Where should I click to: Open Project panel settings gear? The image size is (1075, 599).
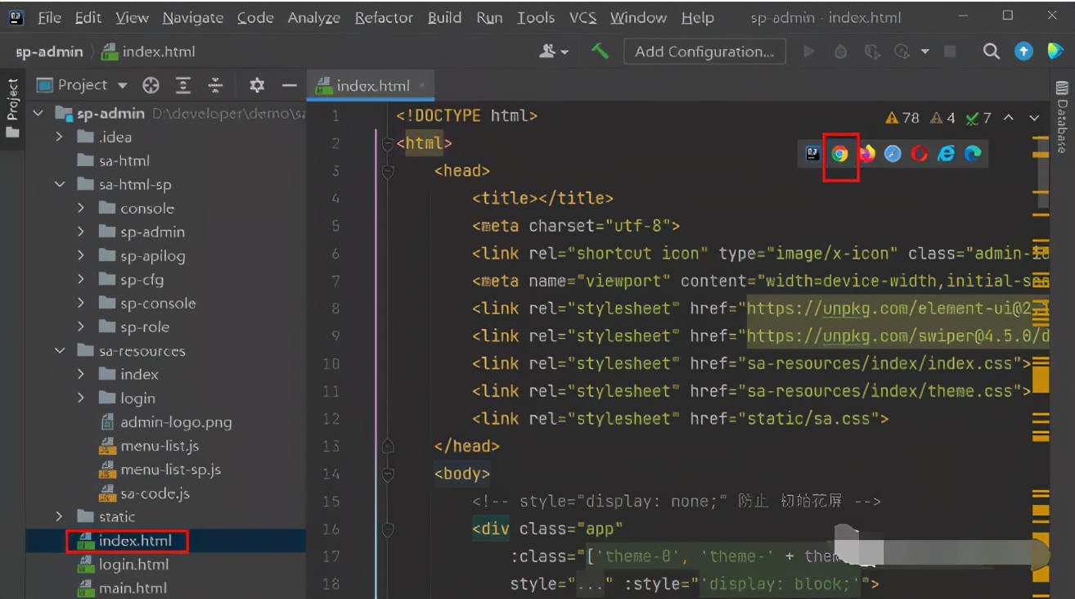(257, 85)
